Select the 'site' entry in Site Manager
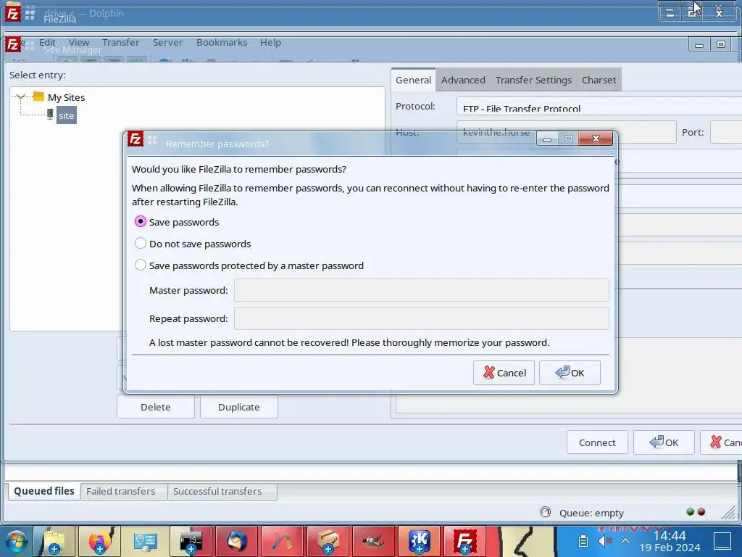742x557 pixels. coord(66,115)
